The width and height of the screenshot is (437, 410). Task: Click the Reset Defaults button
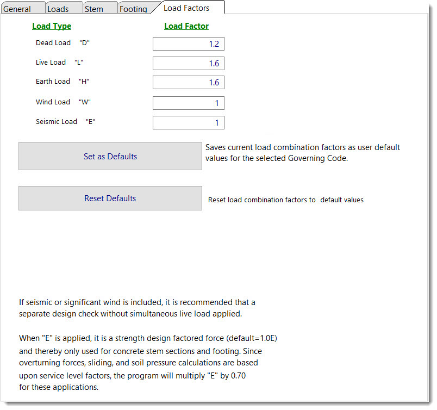[110, 198]
